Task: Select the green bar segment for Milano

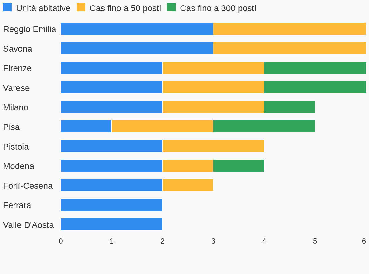Action: click(x=289, y=107)
